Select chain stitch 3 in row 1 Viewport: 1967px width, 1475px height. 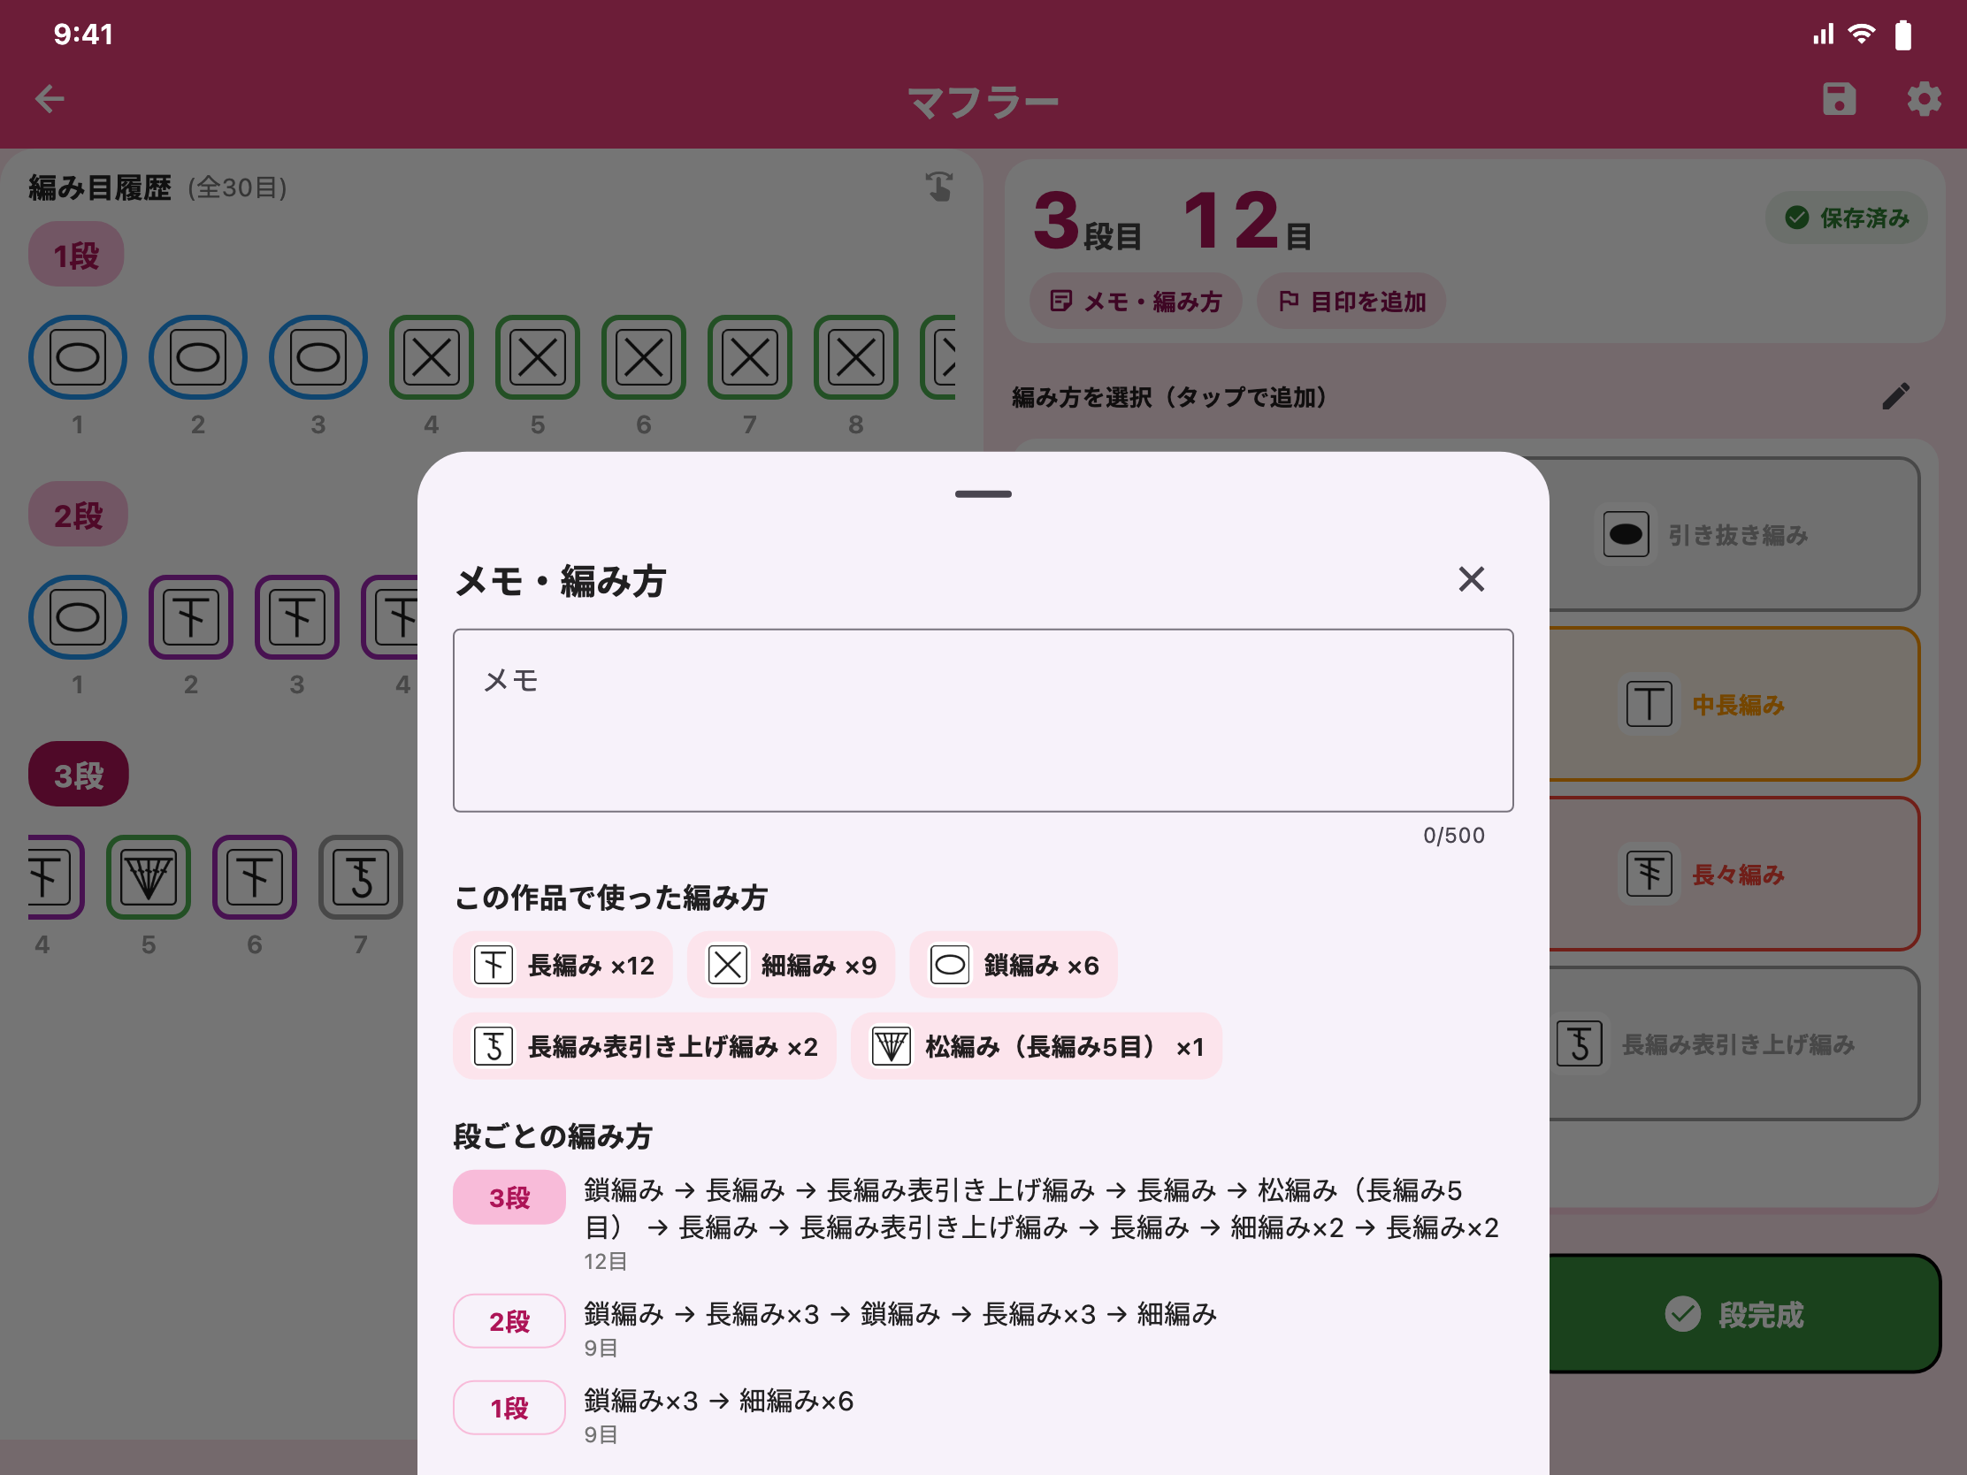318,357
